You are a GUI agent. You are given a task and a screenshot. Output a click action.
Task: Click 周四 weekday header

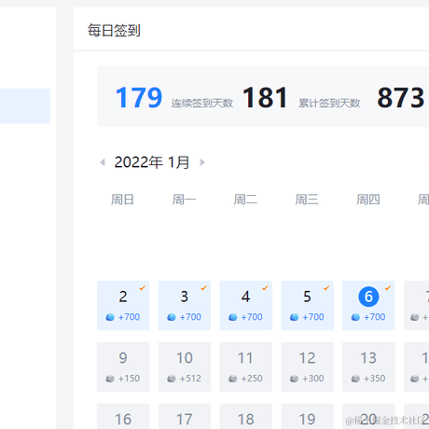tap(368, 200)
